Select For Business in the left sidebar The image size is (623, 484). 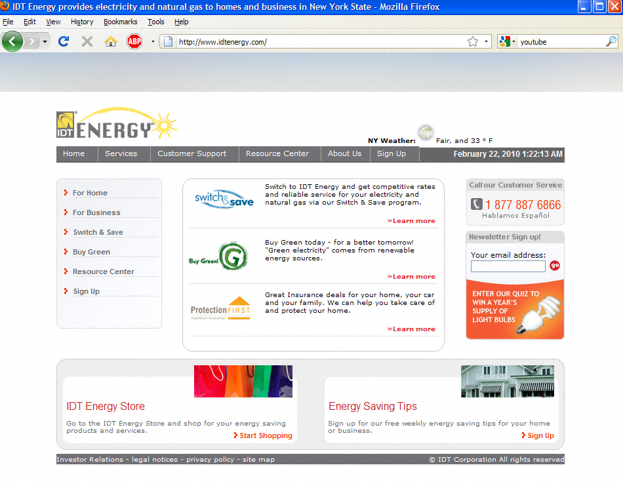click(x=96, y=212)
